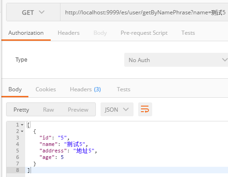Screen dimensions: 228x177
Task: Select the response Body tab
Action: pos(15,89)
